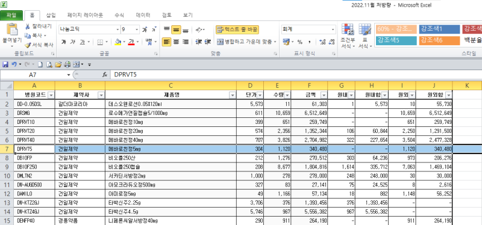Toggle Wrap Text (텍스트 줄 바꿈)
482x225 pixels.
point(237,29)
